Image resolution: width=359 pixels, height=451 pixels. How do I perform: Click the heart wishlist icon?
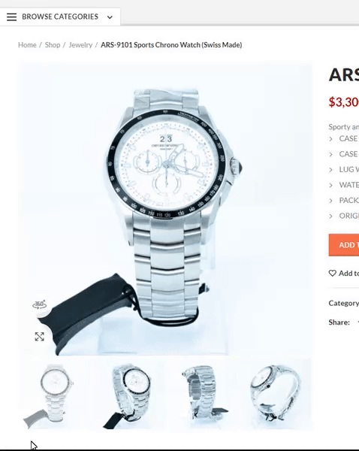332,273
